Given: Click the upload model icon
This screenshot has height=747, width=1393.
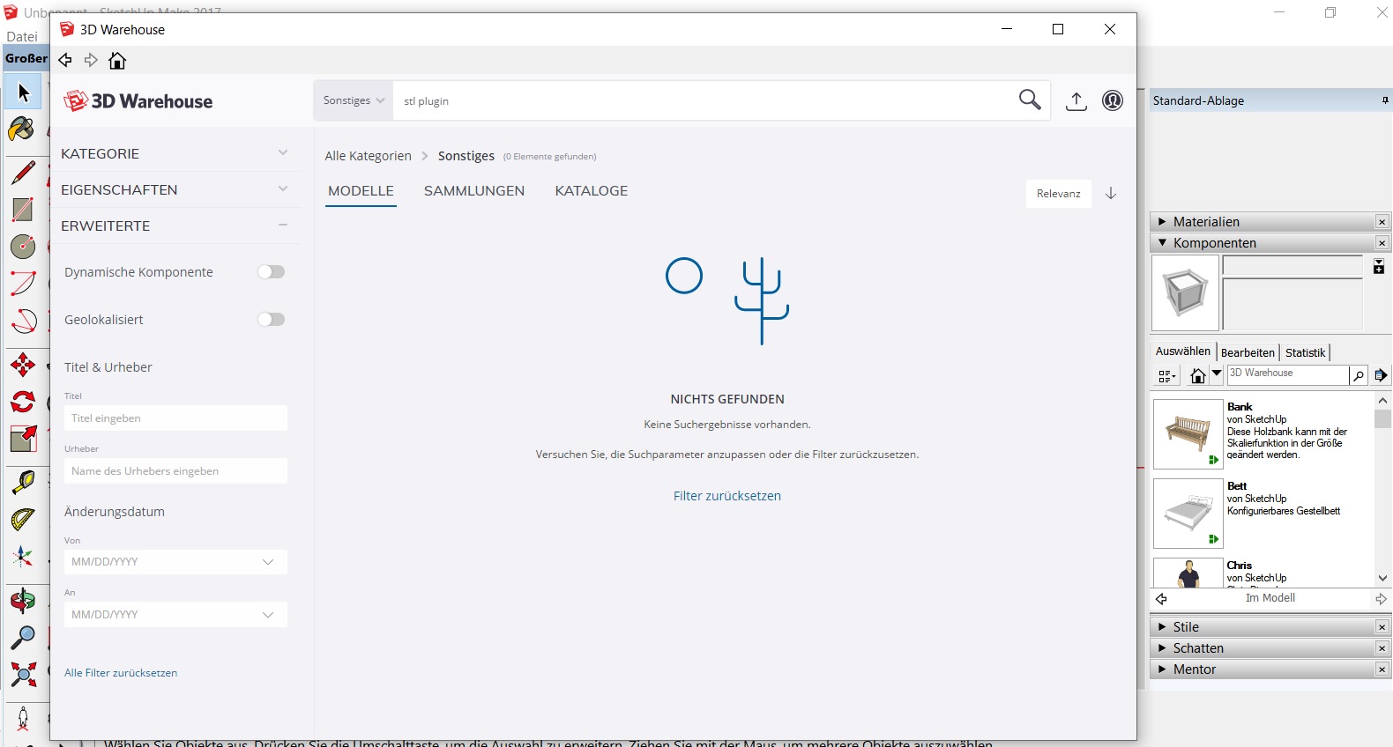Looking at the screenshot, I should point(1076,101).
